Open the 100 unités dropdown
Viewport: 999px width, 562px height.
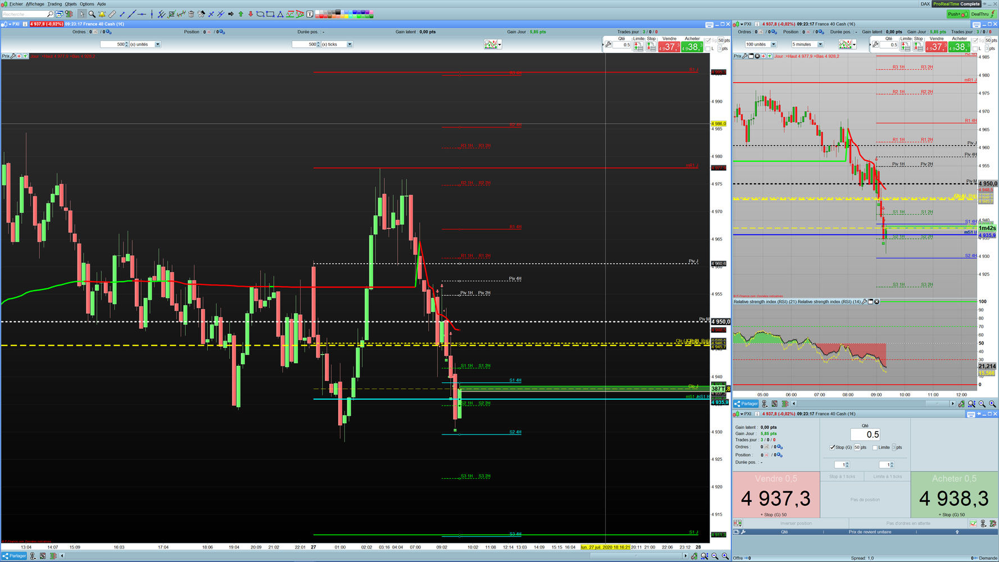[x=773, y=44]
